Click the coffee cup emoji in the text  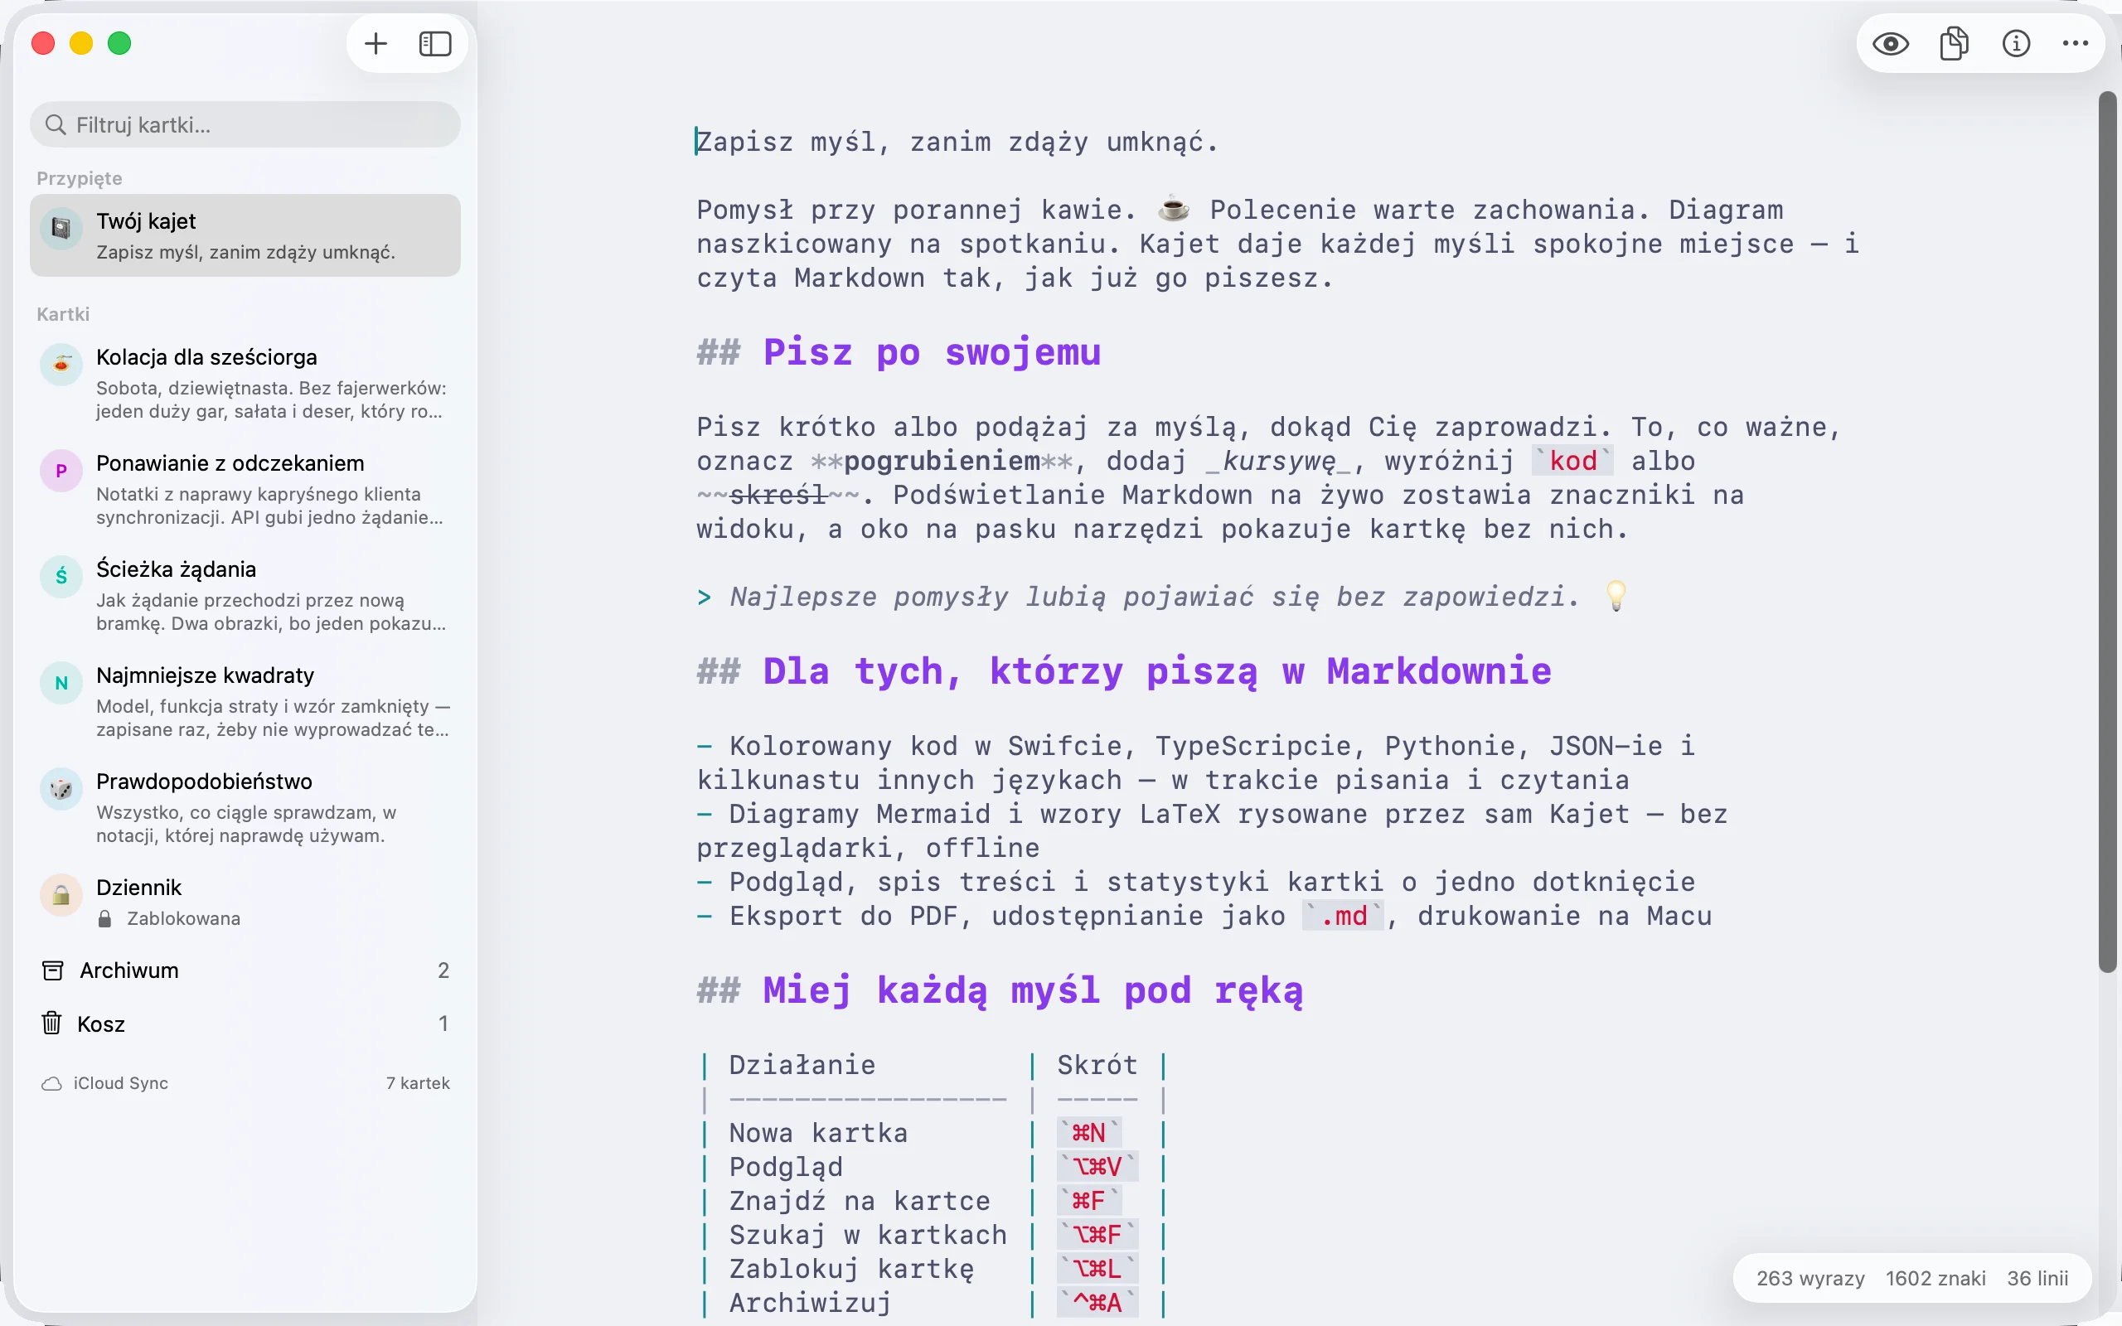click(1174, 210)
